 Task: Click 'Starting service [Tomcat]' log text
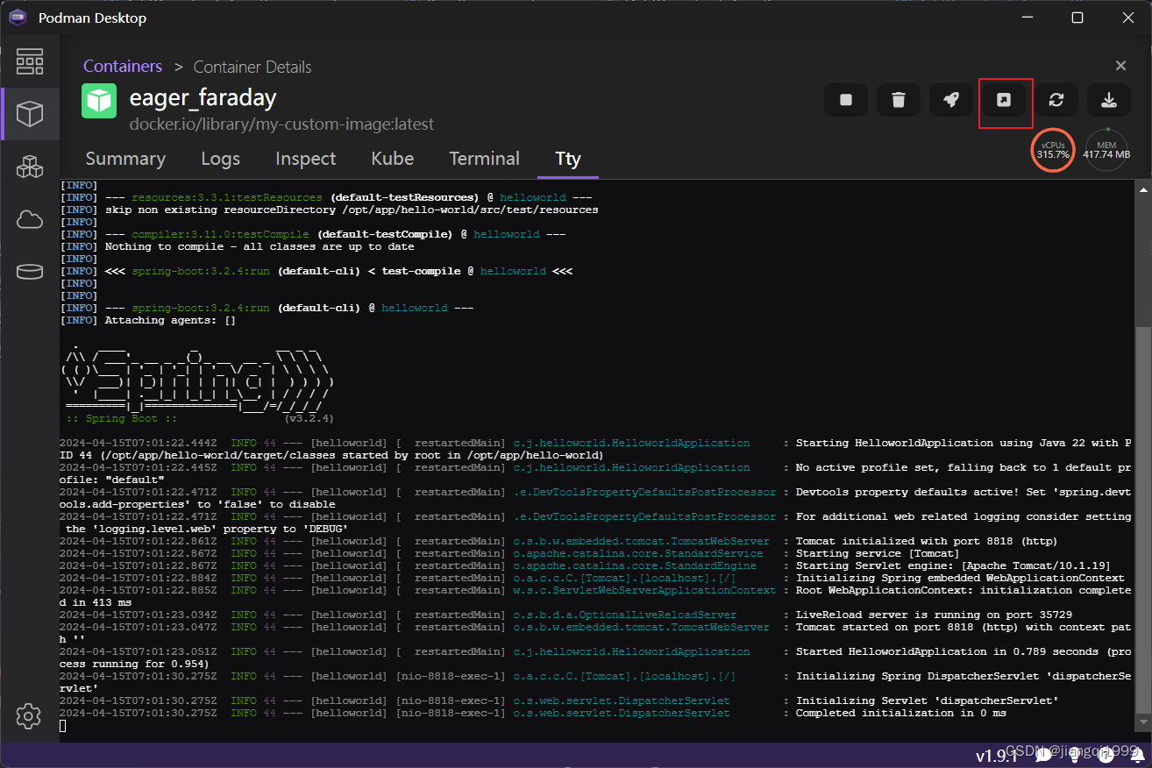[x=878, y=553]
